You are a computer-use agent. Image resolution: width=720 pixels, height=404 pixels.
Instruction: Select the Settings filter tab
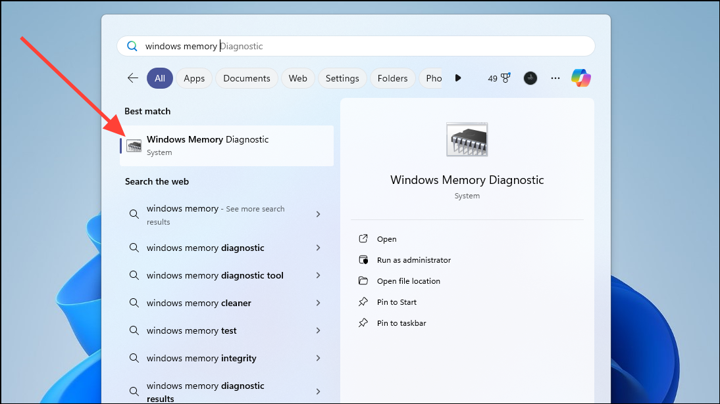click(x=342, y=78)
